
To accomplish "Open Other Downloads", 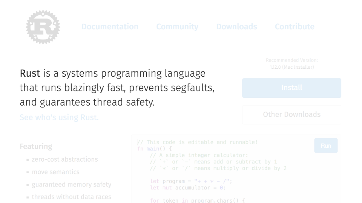I will 291,115.
